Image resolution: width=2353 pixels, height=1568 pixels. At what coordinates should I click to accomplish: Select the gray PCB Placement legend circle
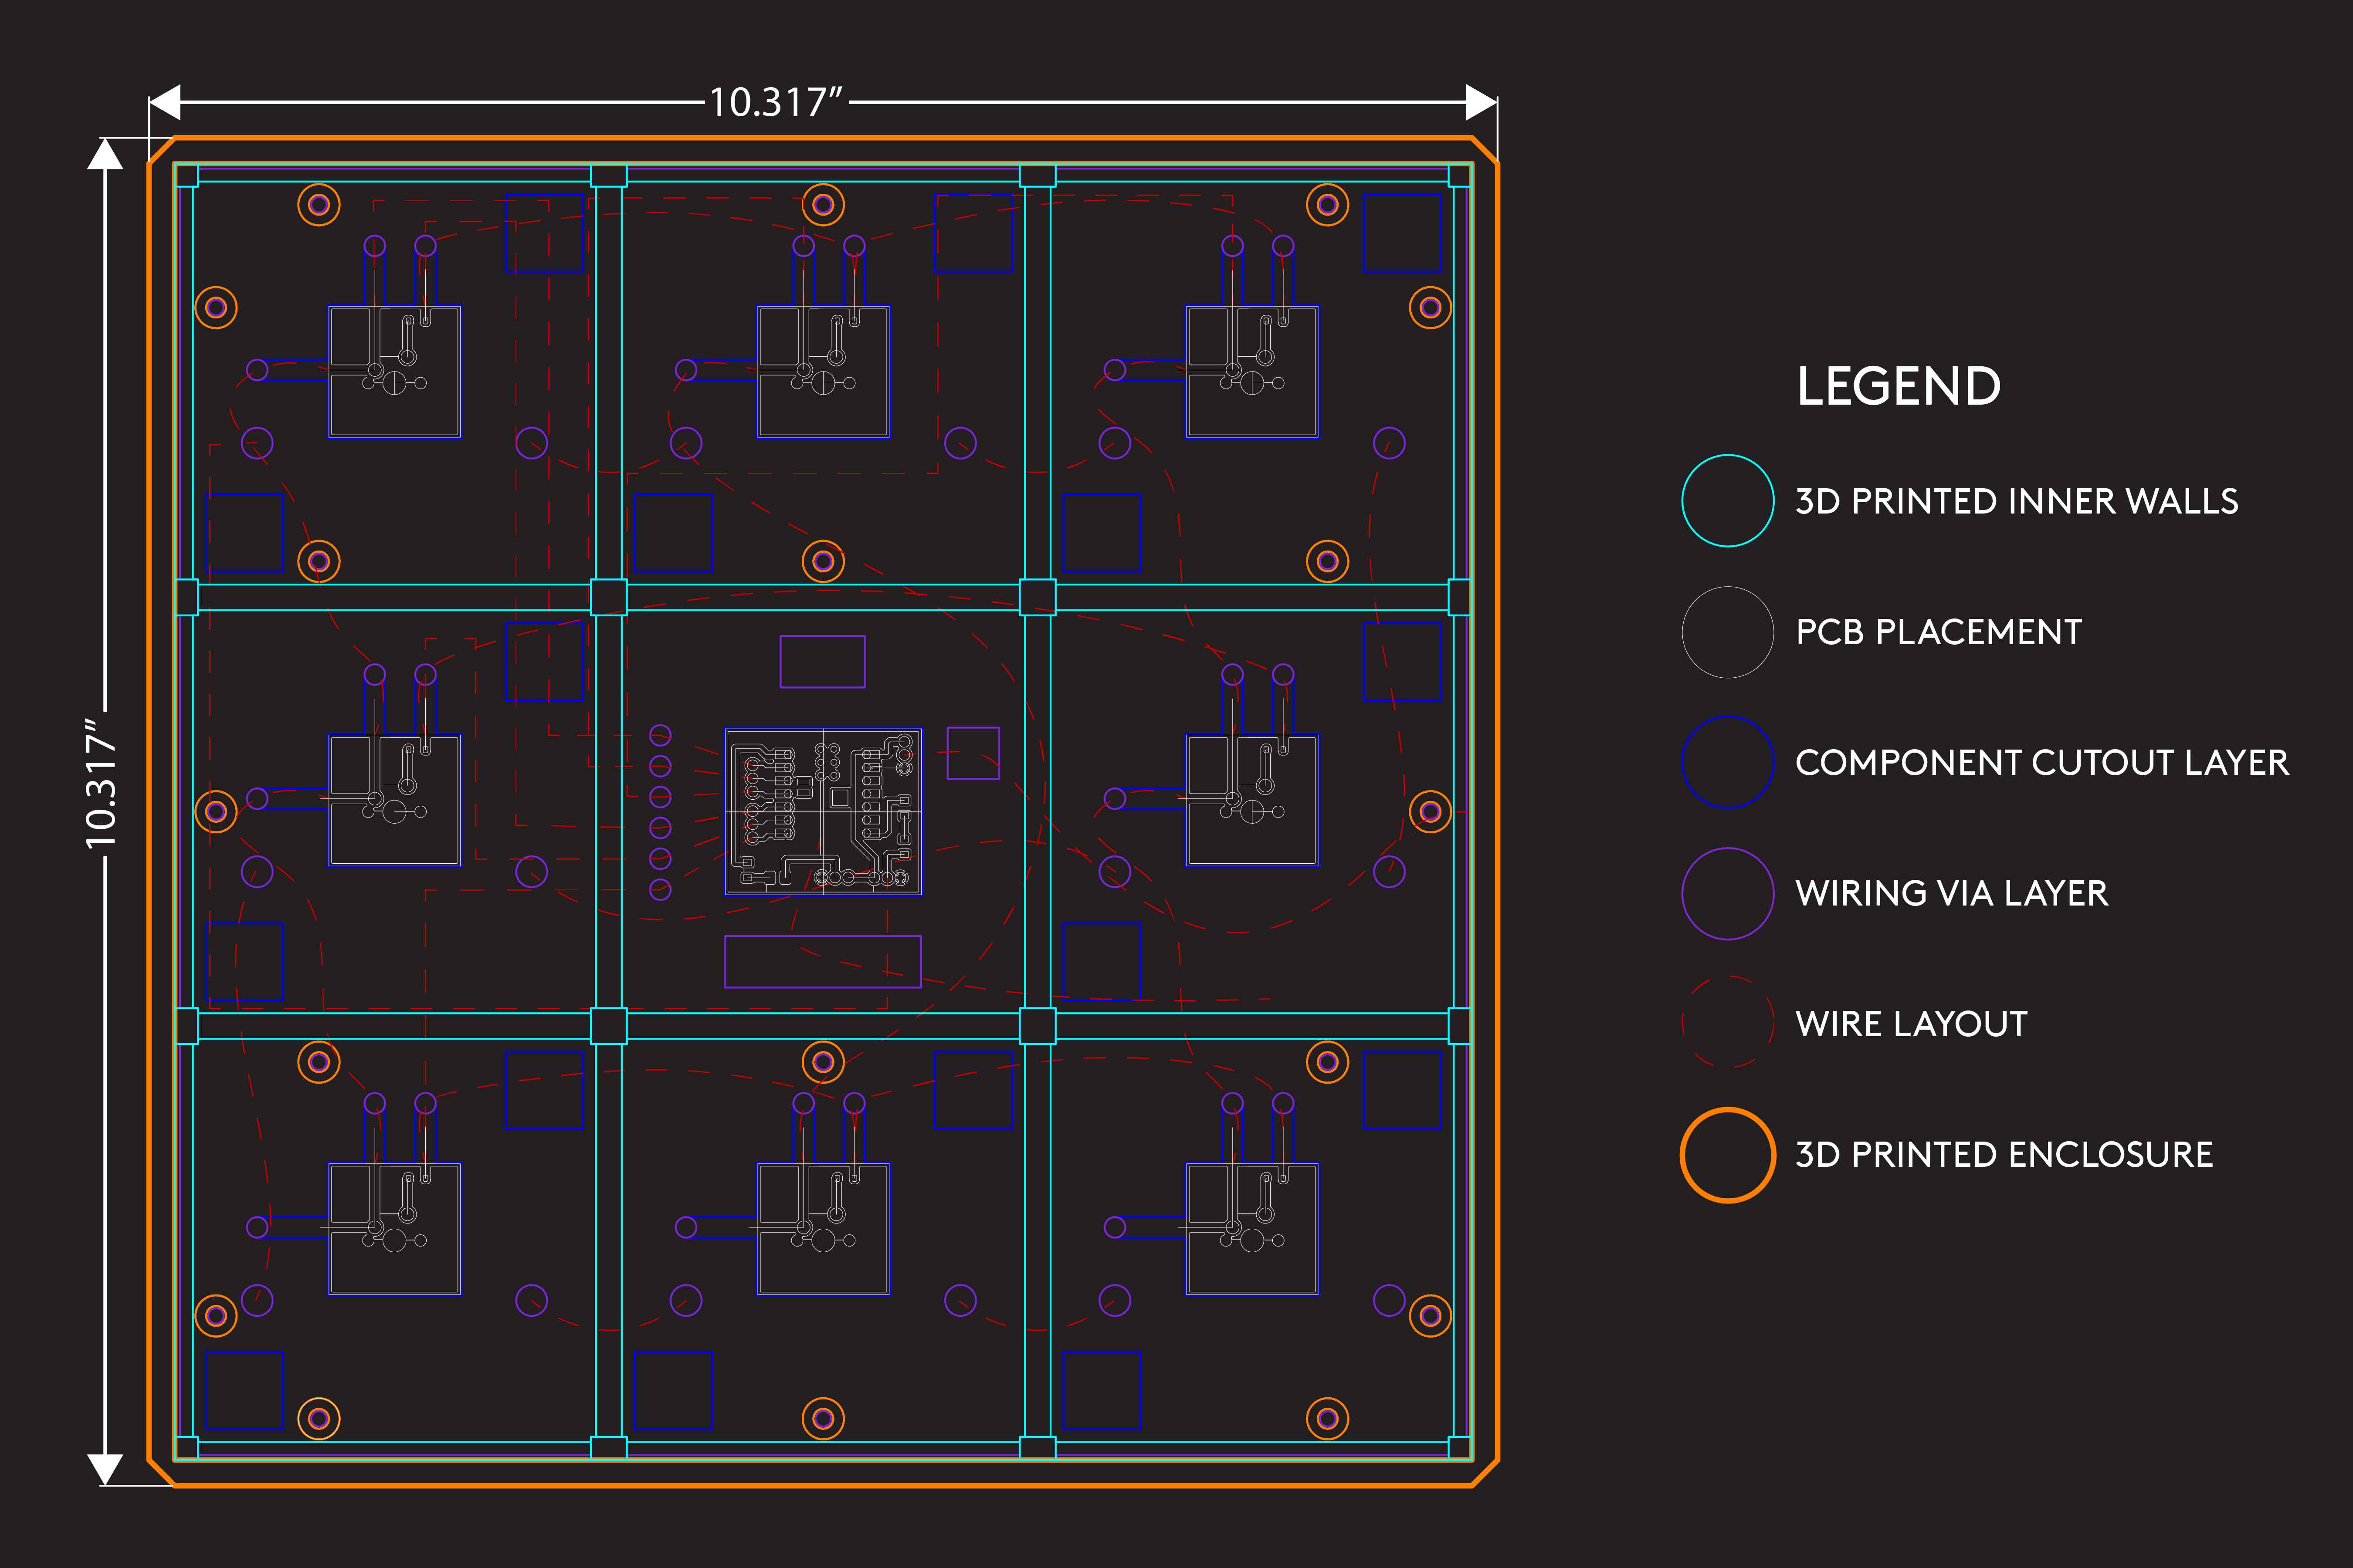pos(1728,632)
